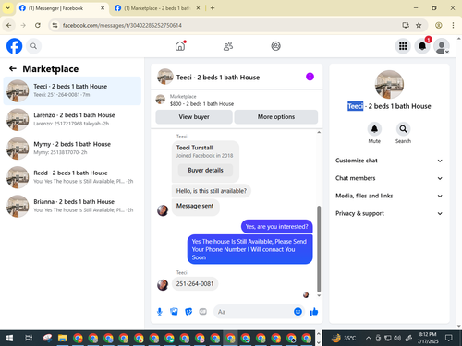This screenshot has height=346, width=462.
Task: Bookmark this page with the star icon
Action: point(419,25)
